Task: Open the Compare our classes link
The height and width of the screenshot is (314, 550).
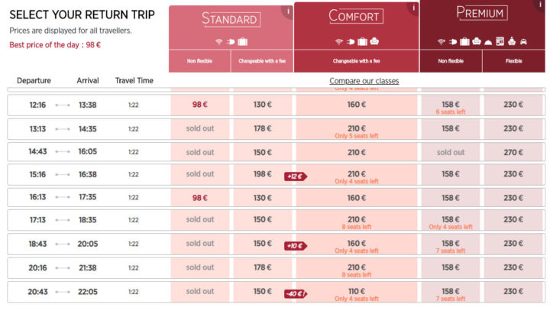Action: [364, 81]
